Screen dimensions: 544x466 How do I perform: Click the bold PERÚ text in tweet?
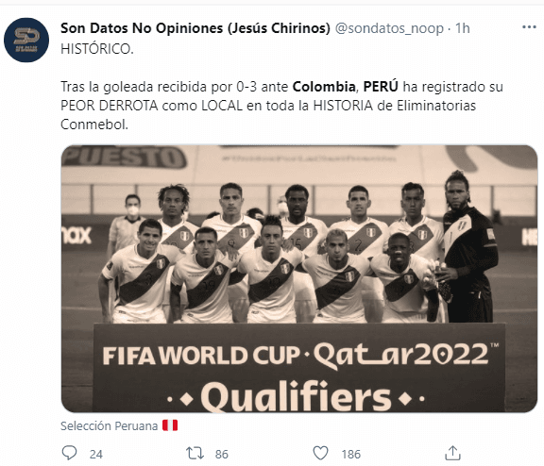(x=381, y=87)
